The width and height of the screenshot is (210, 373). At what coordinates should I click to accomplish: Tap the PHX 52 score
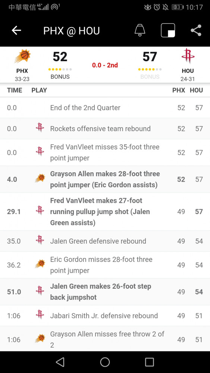pos(60,57)
